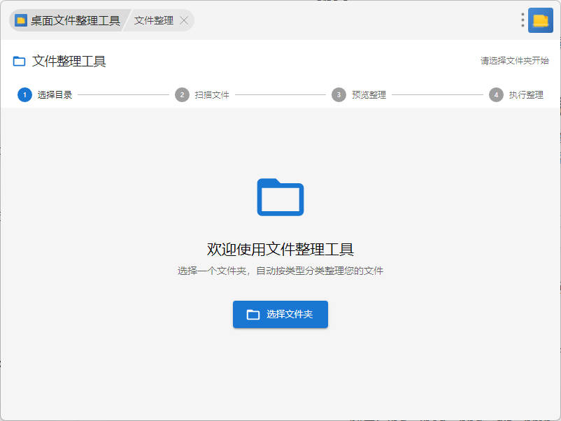Click the 欢迎使用文件整理工具 heading

280,249
